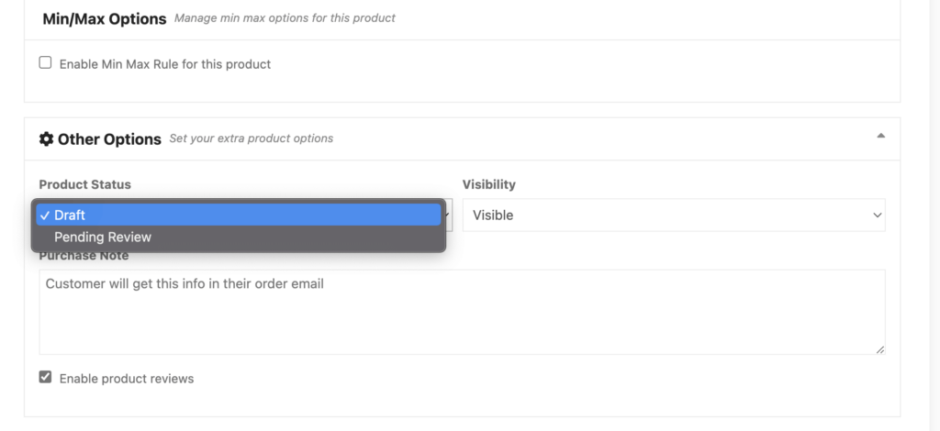The height and width of the screenshot is (431, 940).
Task: Click the Visibility dropdown chevron arrow
Action: pyautogui.click(x=877, y=215)
